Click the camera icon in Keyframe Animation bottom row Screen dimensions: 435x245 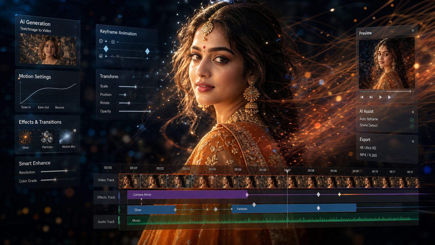101,56
